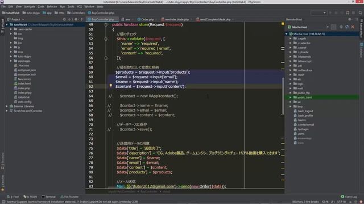Open the Tools menu
The image size is (364, 204).
pos(71,6)
